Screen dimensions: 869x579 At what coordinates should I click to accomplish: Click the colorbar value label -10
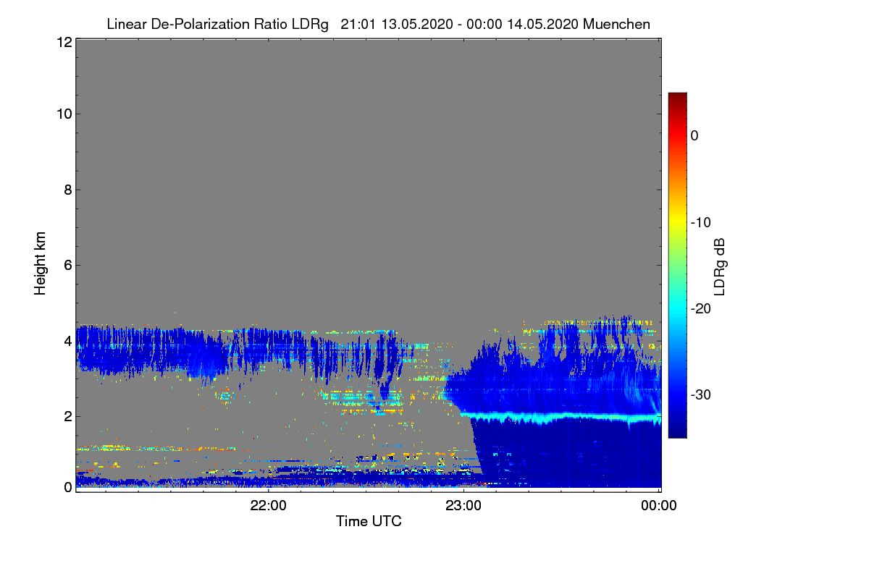700,222
